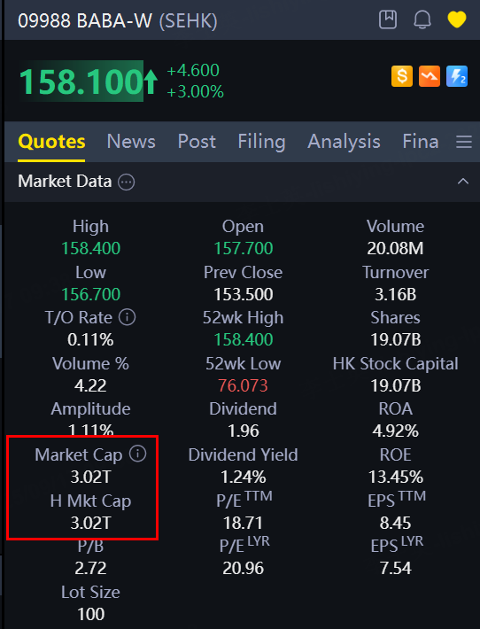
Task: Click the bookmark note icon
Action: point(388,19)
